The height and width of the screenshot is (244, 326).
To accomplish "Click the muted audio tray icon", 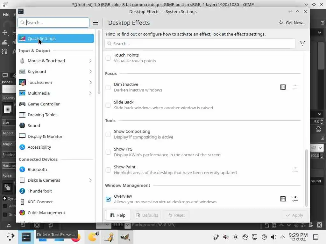I will (x=226, y=237).
